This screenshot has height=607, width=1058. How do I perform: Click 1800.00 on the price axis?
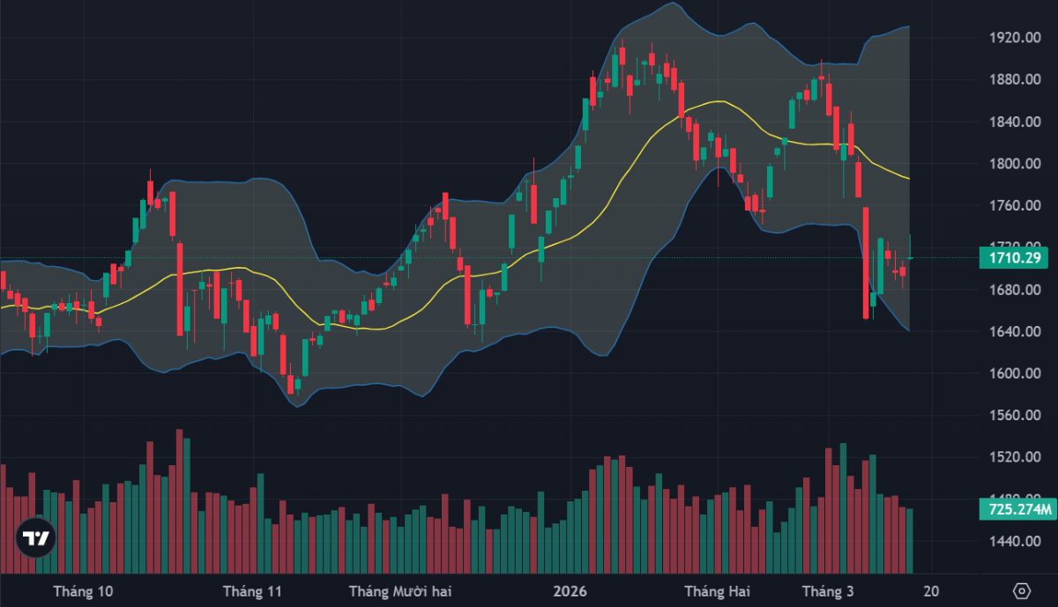pos(1009,164)
